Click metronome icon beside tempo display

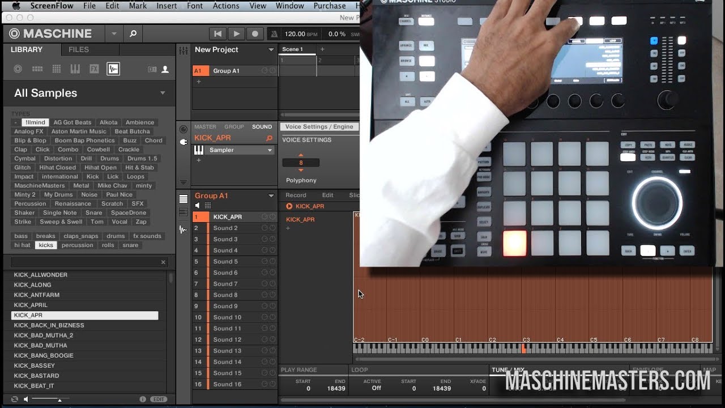[x=274, y=34]
